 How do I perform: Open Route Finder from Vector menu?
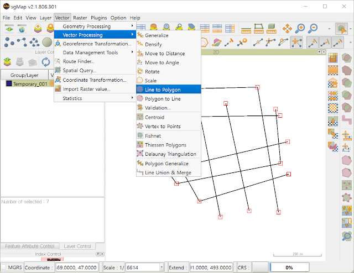click(95, 61)
